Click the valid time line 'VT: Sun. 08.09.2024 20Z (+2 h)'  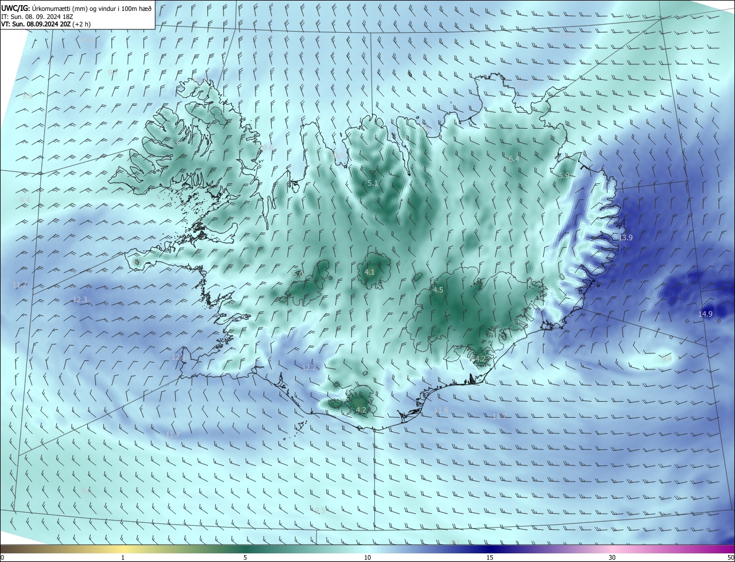point(46,24)
